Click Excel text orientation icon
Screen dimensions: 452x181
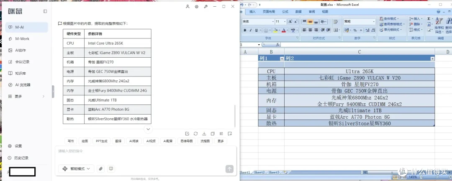pos(323,22)
